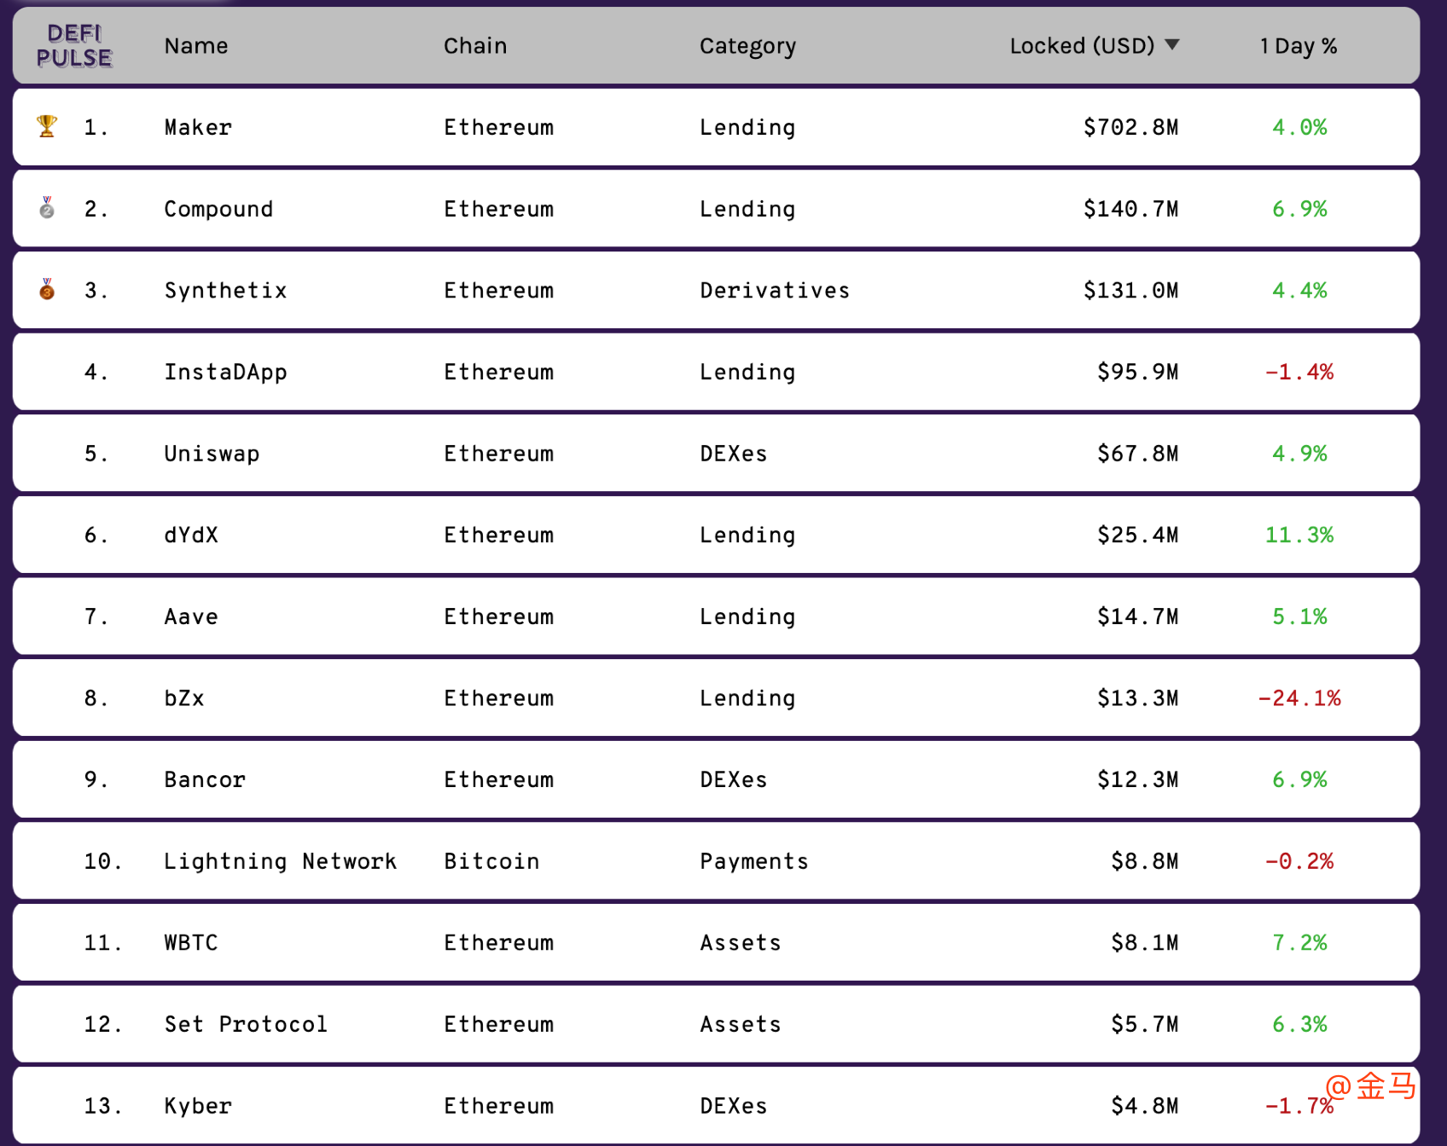Image resolution: width=1447 pixels, height=1146 pixels.
Task: Click the gold trophy icon beside Maker
Action: [x=47, y=126]
